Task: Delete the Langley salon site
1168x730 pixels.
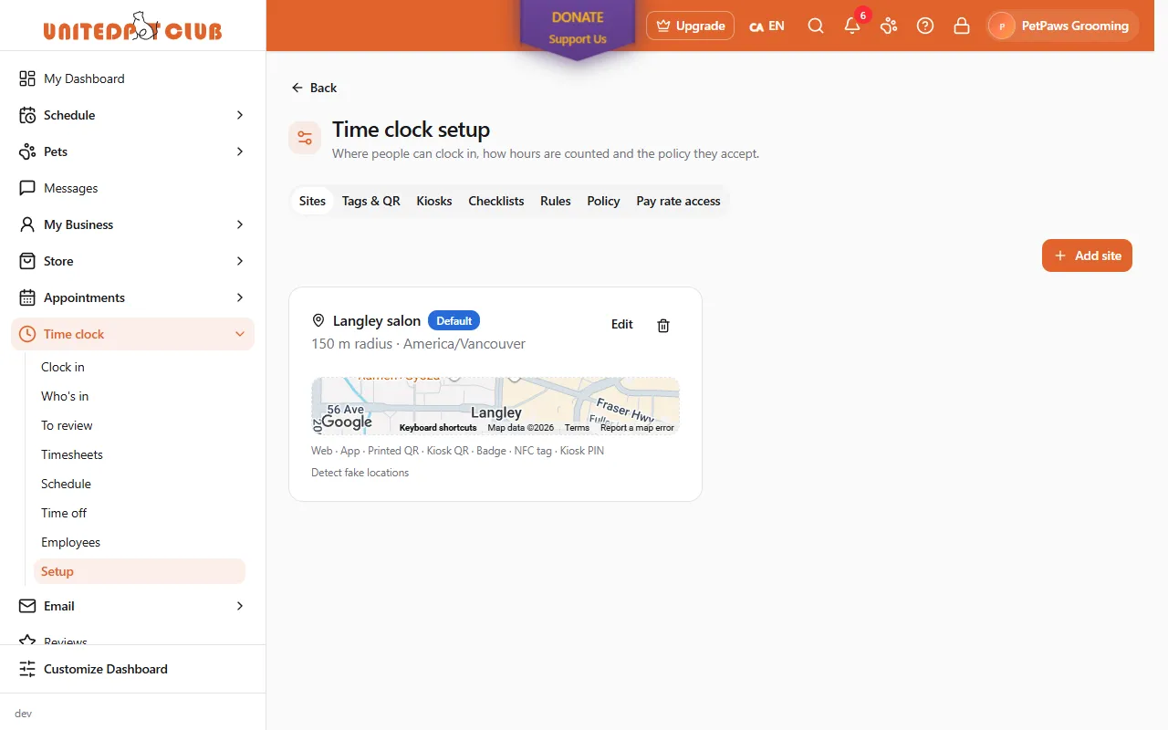Action: (x=663, y=325)
